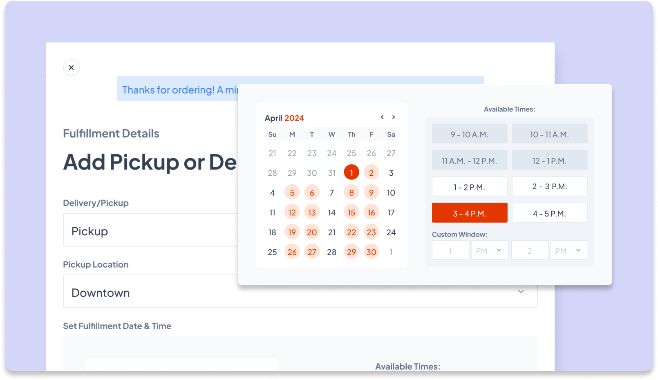Open the first PM selector in Custom Window
This screenshot has height=380, width=658.
490,250
